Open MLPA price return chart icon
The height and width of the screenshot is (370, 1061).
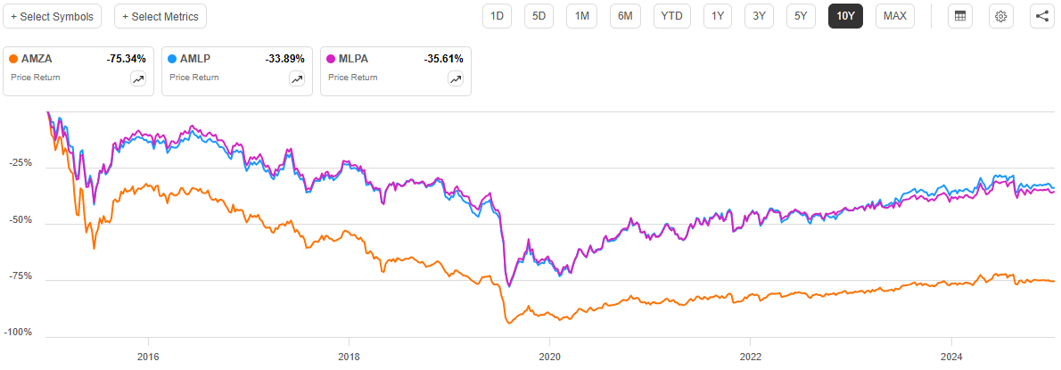pyautogui.click(x=456, y=78)
